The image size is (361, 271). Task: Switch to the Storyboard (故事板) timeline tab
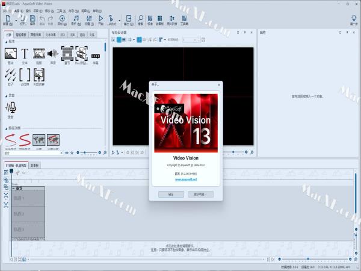coord(34,166)
